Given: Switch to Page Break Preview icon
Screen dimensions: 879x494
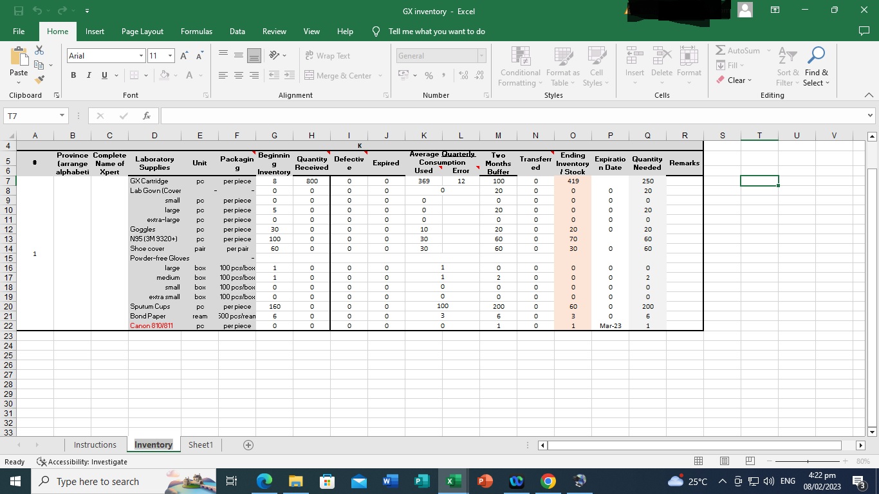Looking at the screenshot, I should click(x=750, y=461).
